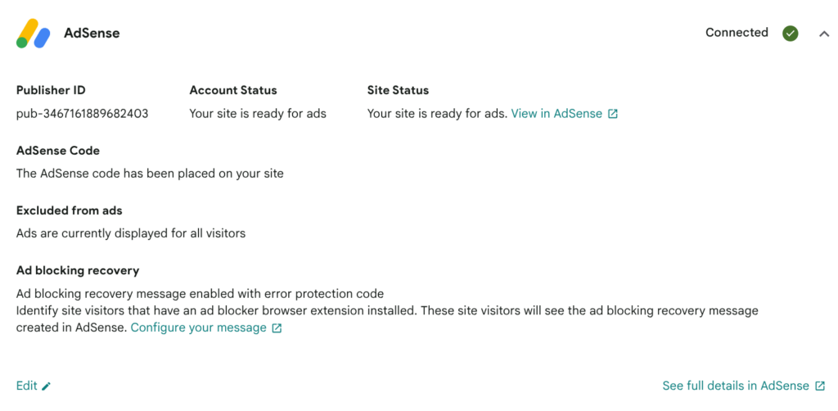
Task: Click external-link icon after See full details
Action: click(820, 386)
